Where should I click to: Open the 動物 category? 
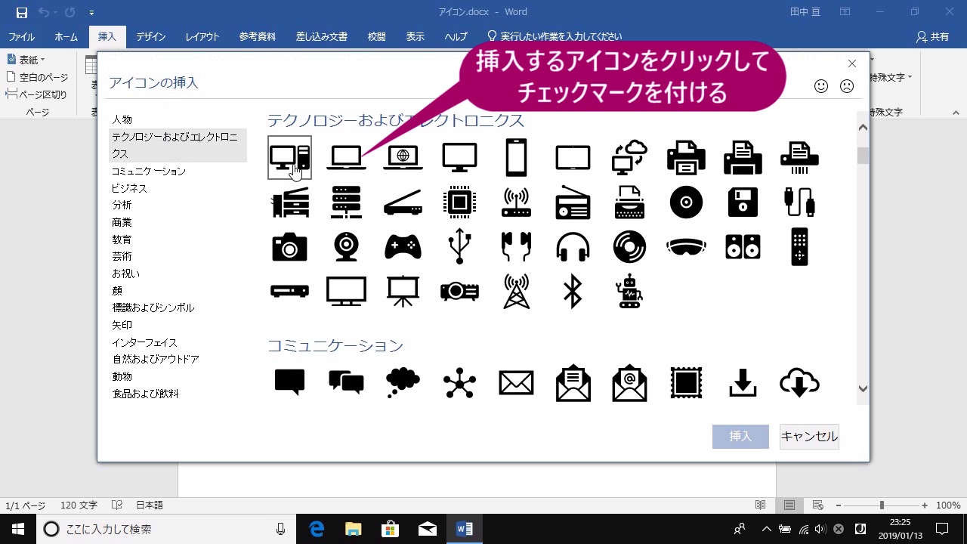(122, 376)
